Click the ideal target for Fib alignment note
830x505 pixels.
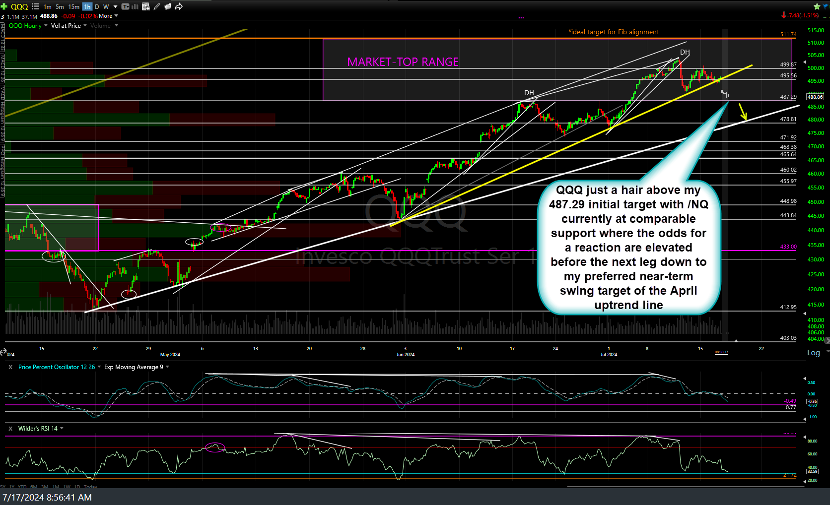pos(614,32)
